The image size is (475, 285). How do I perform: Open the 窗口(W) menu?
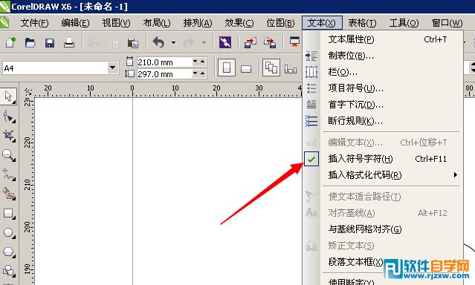tap(447, 23)
